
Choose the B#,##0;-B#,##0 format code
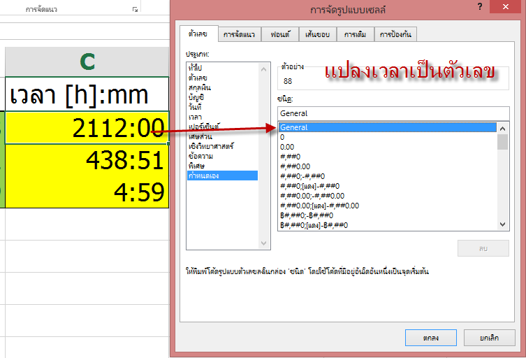coord(388,215)
